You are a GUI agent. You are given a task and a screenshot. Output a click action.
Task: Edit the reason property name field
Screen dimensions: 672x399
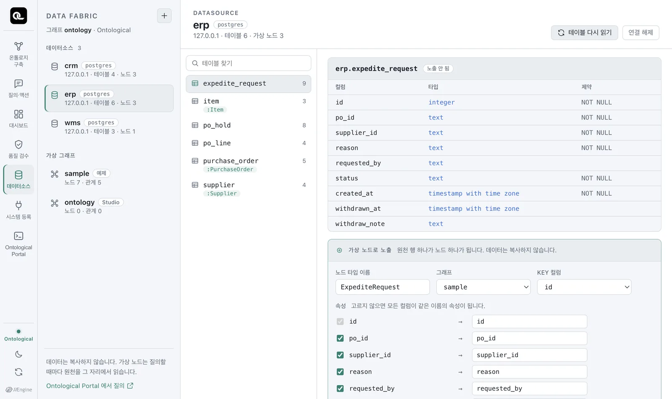tap(530, 372)
